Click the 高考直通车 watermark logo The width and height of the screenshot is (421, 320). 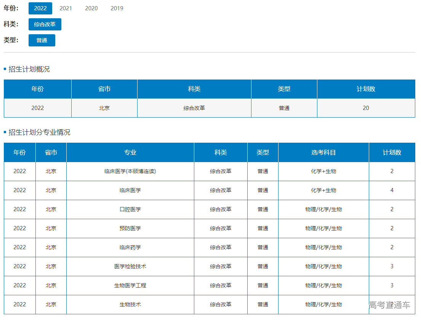click(x=389, y=305)
